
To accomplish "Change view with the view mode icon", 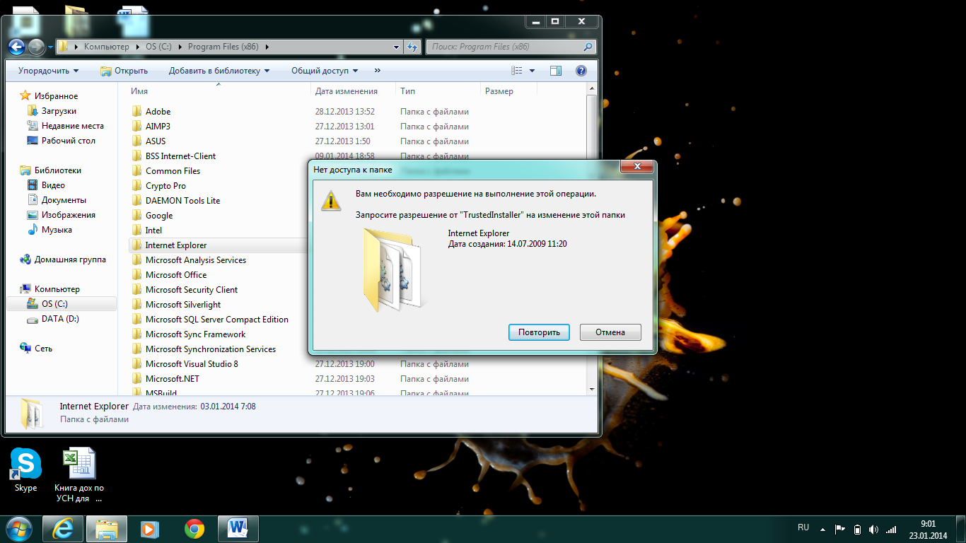I will pyautogui.click(x=517, y=71).
